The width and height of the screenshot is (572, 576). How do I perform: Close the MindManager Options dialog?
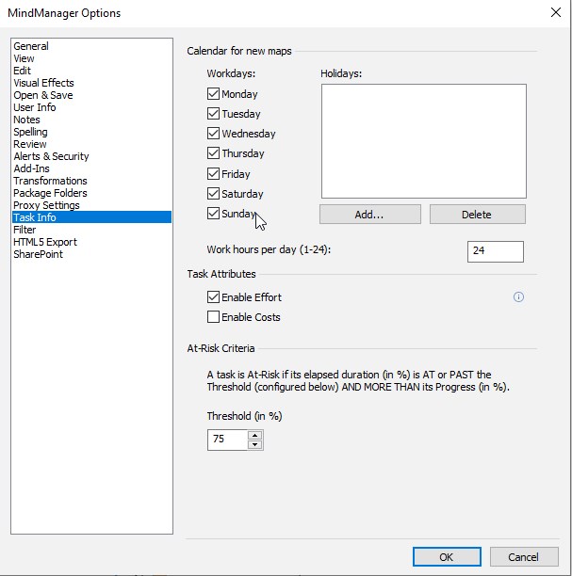[x=554, y=13]
